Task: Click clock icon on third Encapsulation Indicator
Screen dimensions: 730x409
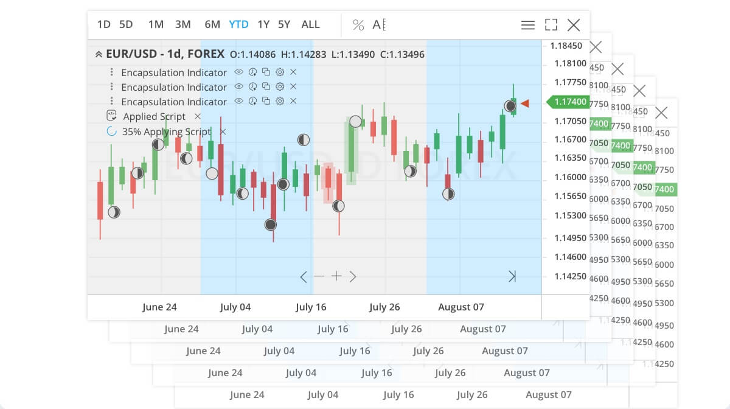Action: 252,101
